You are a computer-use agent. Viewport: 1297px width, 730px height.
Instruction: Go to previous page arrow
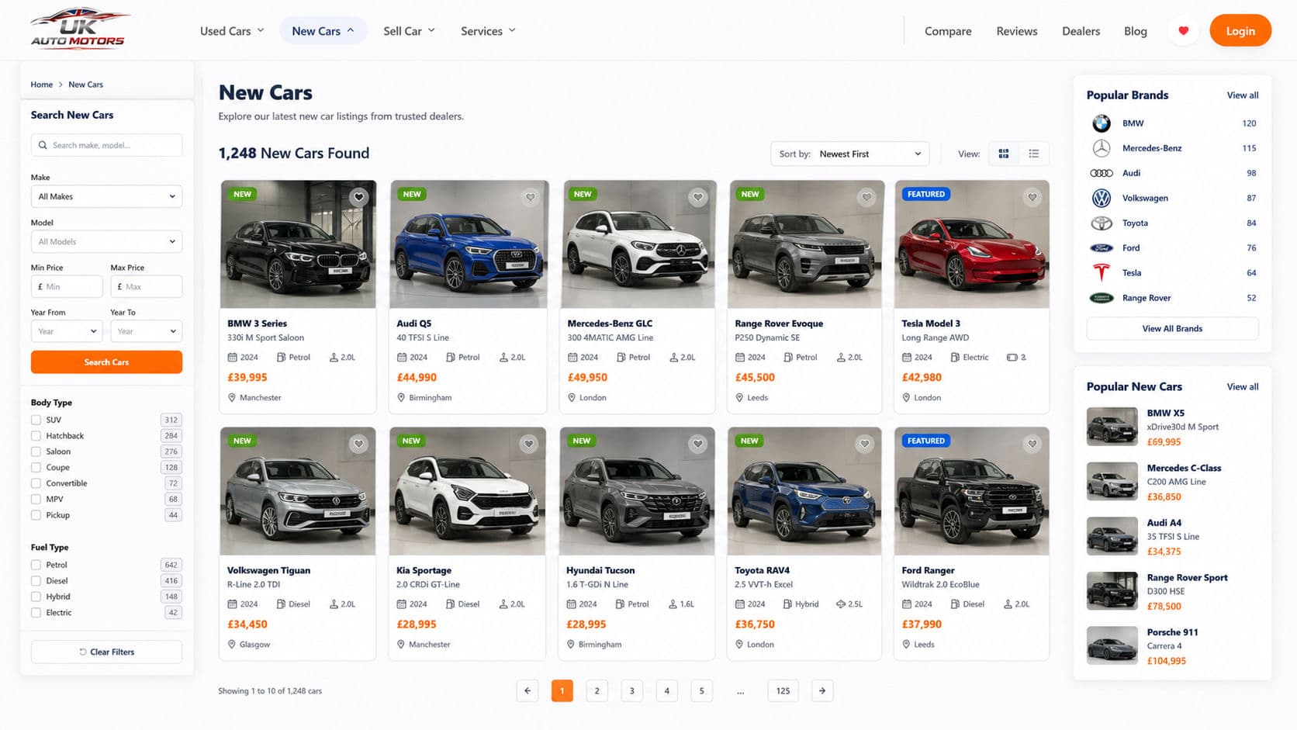[x=527, y=690]
